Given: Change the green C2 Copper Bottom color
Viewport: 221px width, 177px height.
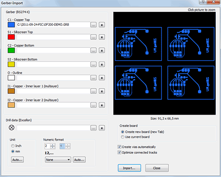Looking at the screenshot, I should click(11, 50).
